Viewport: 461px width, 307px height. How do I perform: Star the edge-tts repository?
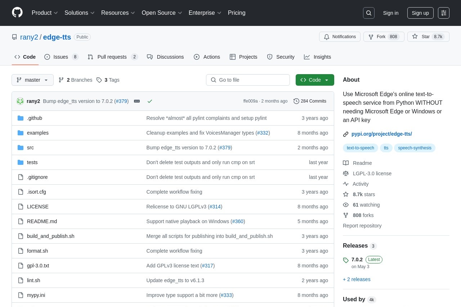(428, 37)
